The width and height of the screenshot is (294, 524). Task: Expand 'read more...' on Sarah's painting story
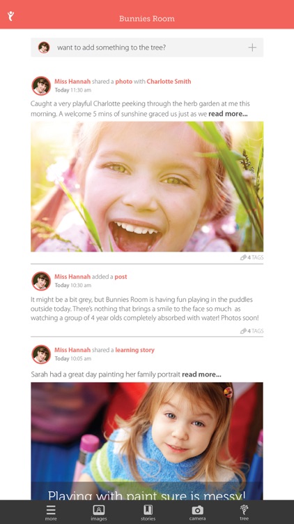[x=201, y=374]
